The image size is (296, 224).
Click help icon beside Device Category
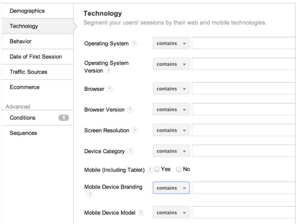pyautogui.click(x=130, y=151)
